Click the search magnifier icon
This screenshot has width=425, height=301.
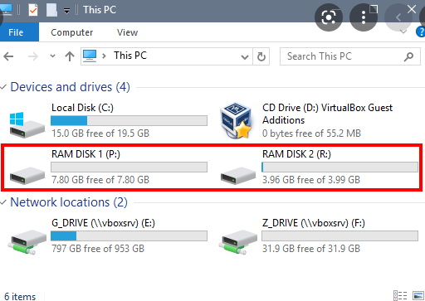tap(408, 56)
